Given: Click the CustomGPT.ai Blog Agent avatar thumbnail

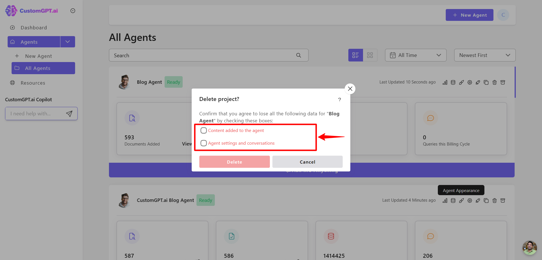Looking at the screenshot, I should (x=124, y=200).
